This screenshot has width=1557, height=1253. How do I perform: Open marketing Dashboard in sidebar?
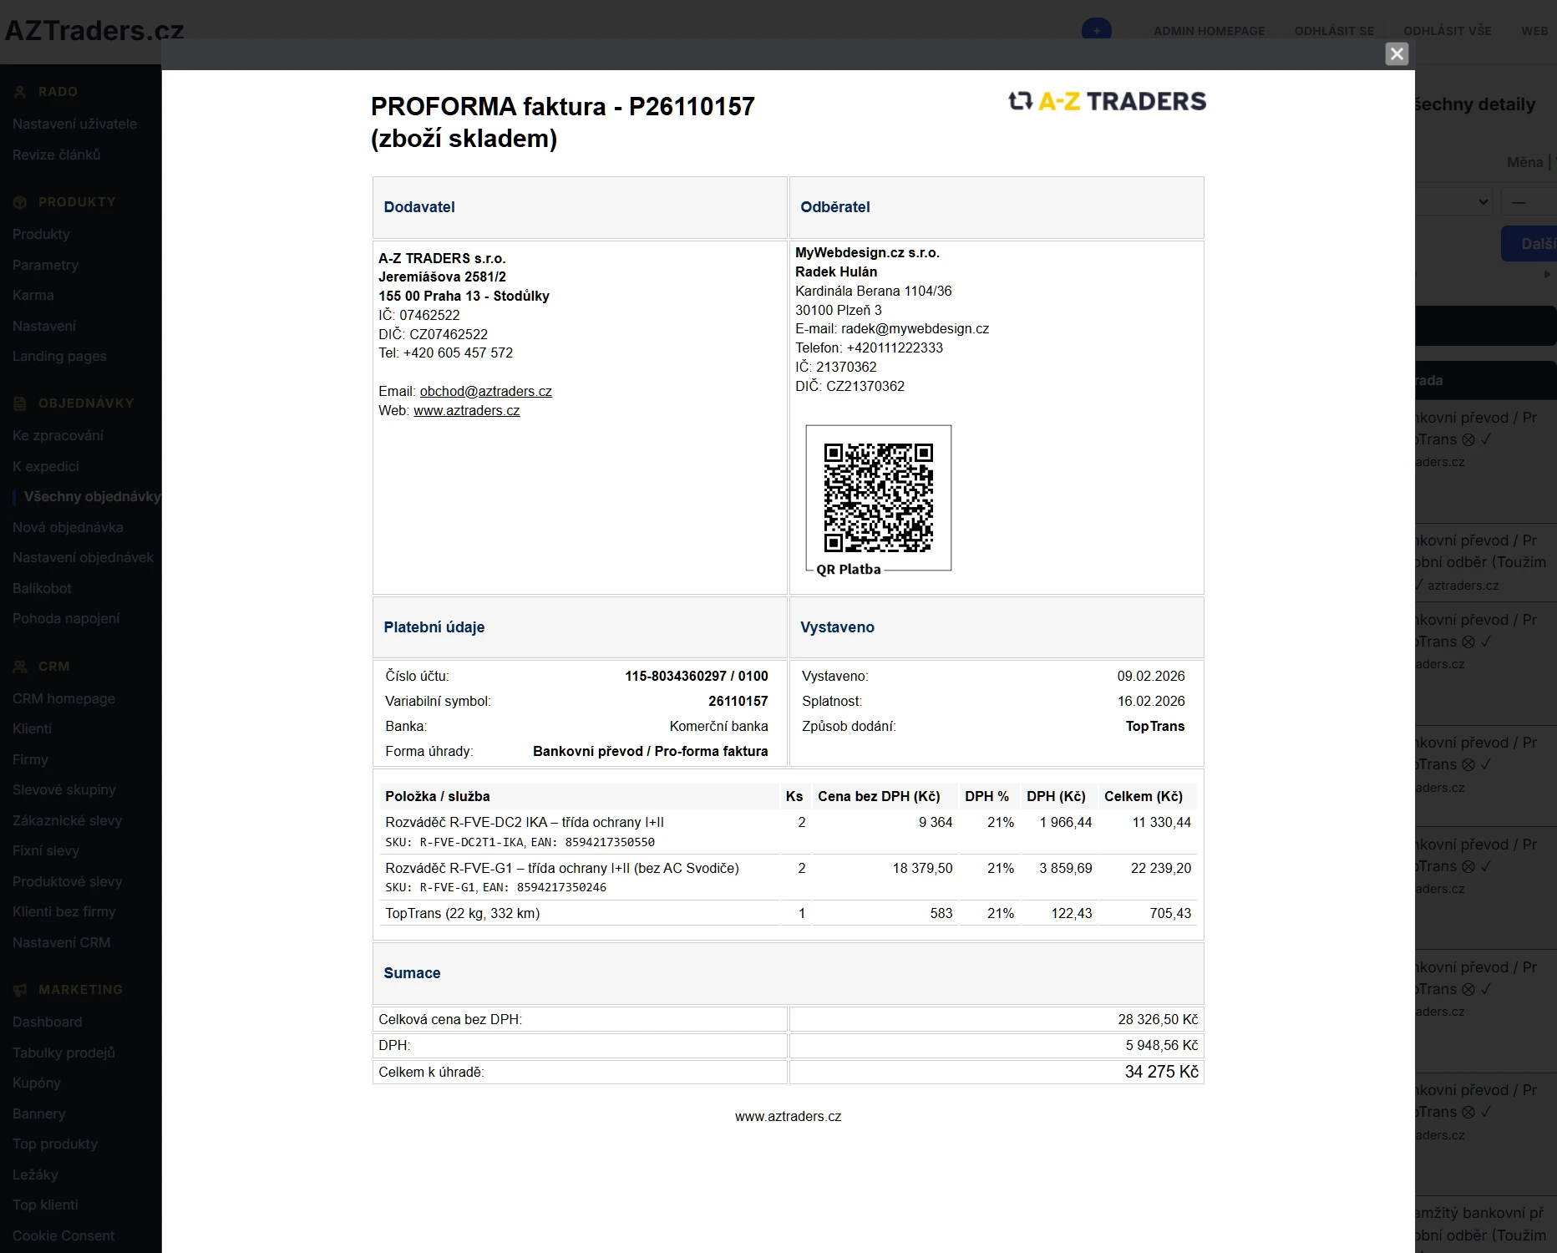coord(47,1022)
